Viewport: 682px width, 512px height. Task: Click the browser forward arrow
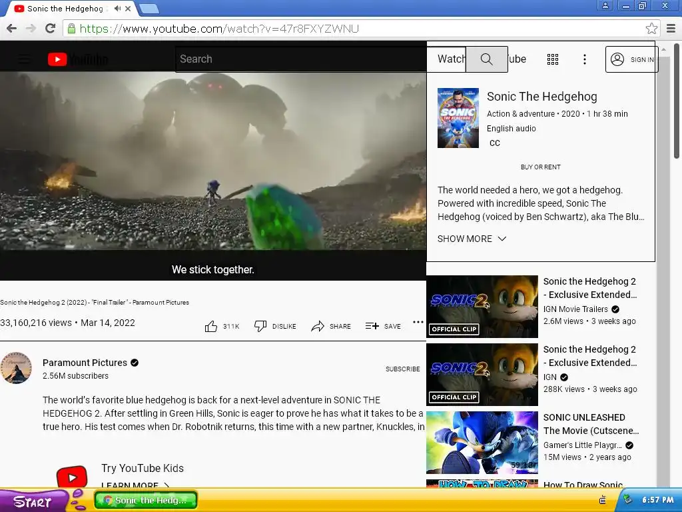(x=31, y=29)
